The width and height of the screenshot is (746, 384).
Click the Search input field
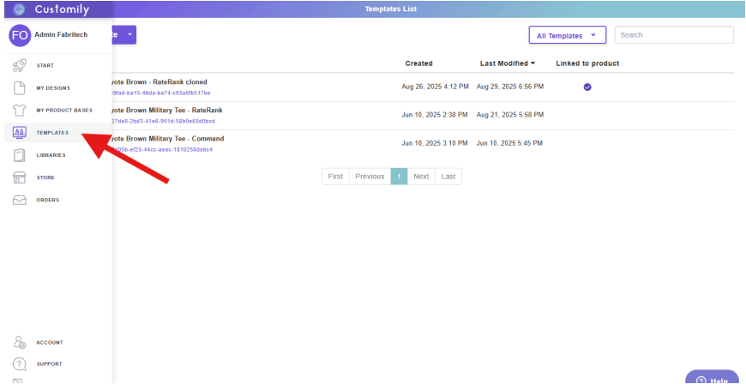coord(674,35)
